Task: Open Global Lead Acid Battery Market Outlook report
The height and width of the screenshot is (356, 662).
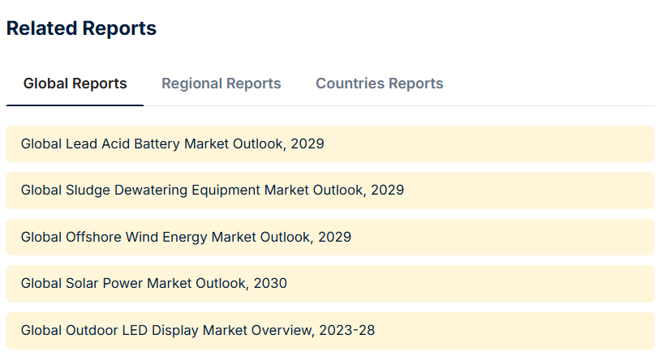Action: pyautogui.click(x=172, y=144)
